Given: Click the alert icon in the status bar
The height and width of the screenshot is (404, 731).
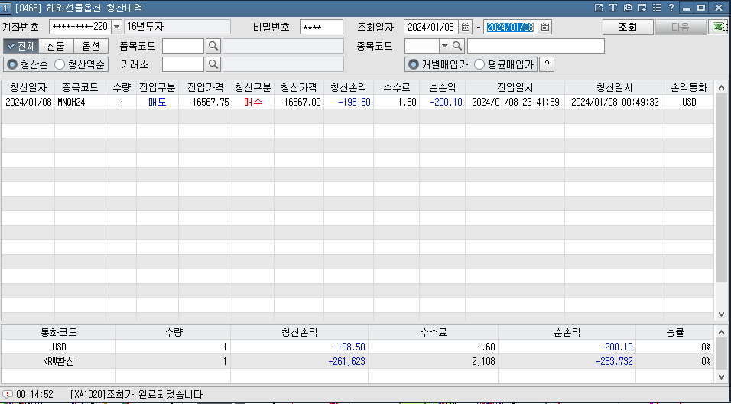Looking at the screenshot, I should pyautogui.click(x=8, y=395).
